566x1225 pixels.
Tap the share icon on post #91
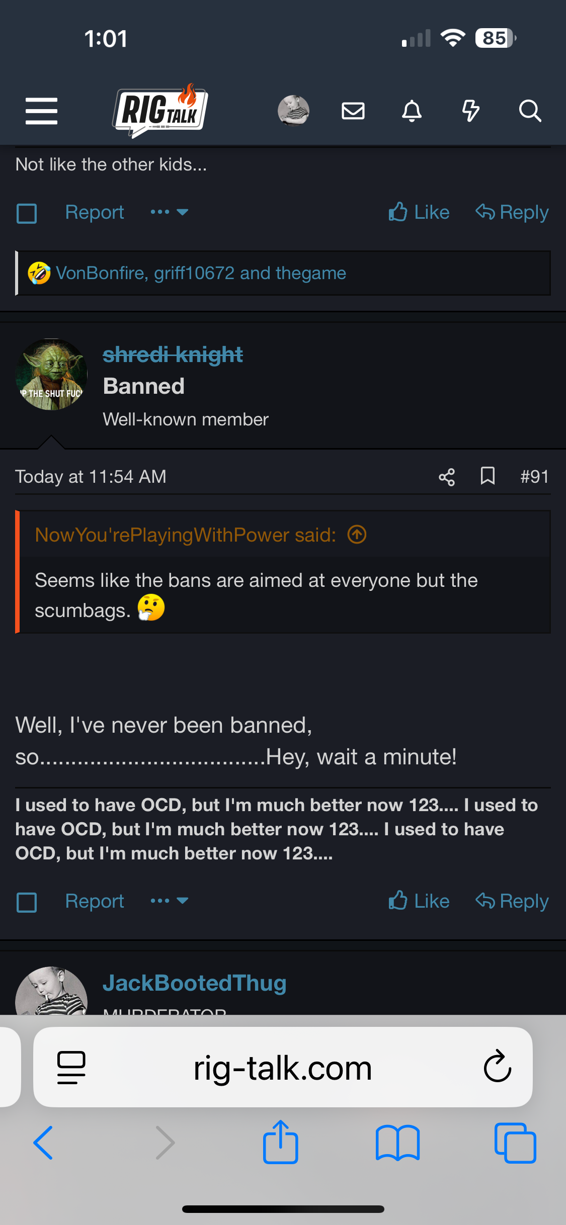(x=447, y=477)
